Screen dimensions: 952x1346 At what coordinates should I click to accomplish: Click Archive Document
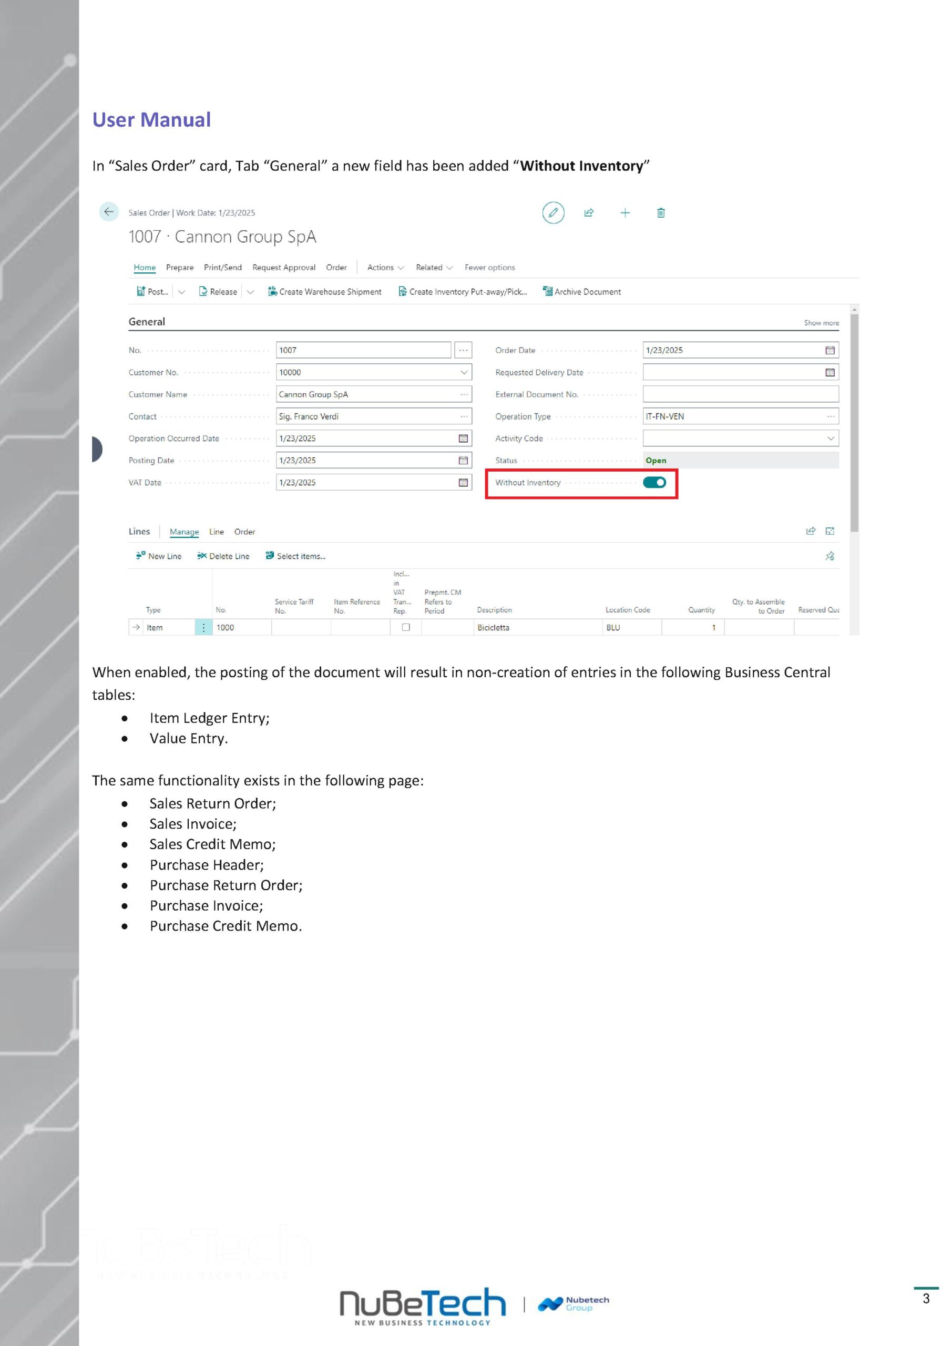582,291
